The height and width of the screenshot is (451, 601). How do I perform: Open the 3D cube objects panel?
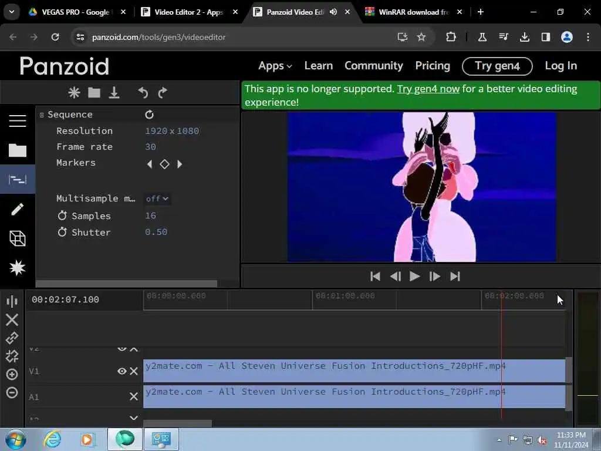tap(18, 238)
